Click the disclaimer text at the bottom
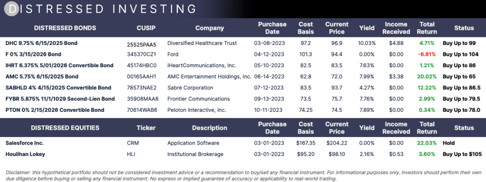Screen dimensions: 486x182 (243, 175)
